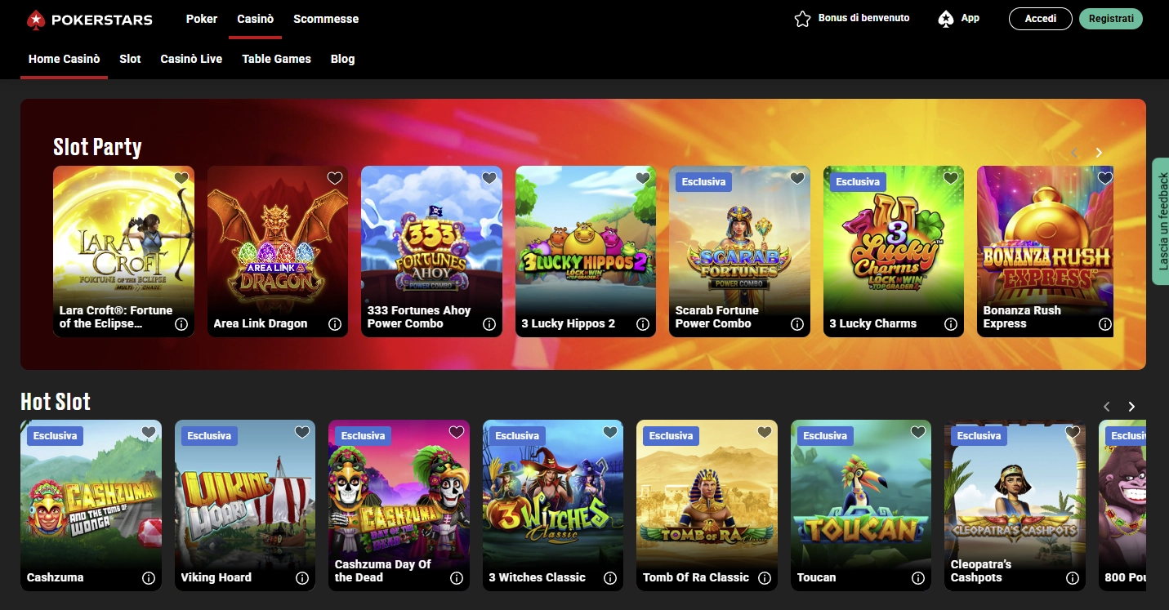Screen dimensions: 1169x610
Task: Click the Hot Slot left arrow
Action: pyautogui.click(x=1107, y=406)
